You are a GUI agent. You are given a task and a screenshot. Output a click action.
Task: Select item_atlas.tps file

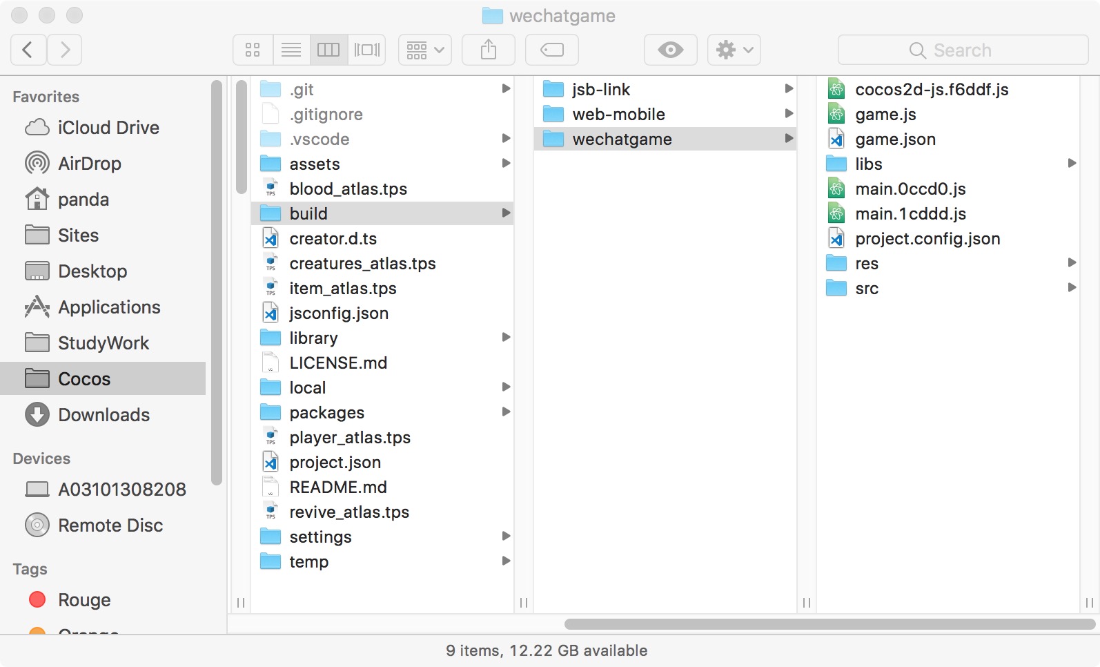pyautogui.click(x=382, y=288)
